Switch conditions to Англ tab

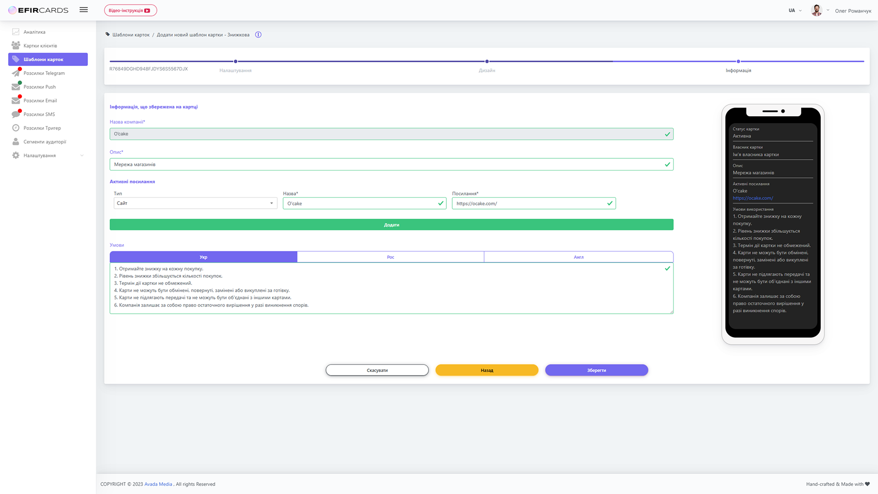(578, 257)
